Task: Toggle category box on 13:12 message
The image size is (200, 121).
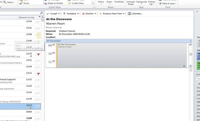Action: click(x=36, y=74)
